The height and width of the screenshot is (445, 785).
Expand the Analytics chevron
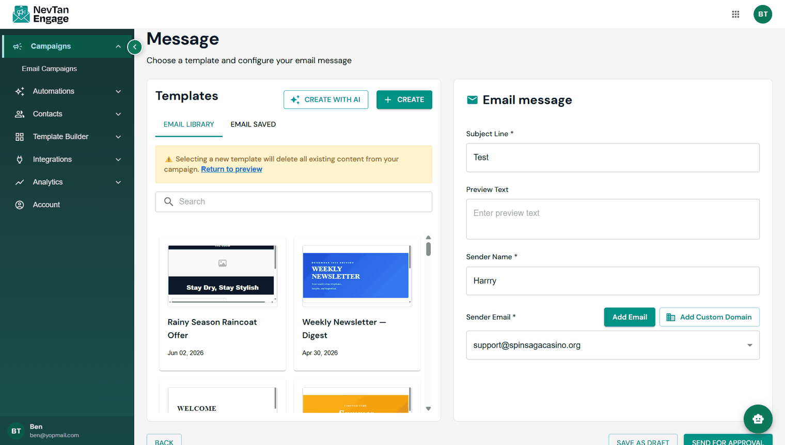click(x=118, y=182)
